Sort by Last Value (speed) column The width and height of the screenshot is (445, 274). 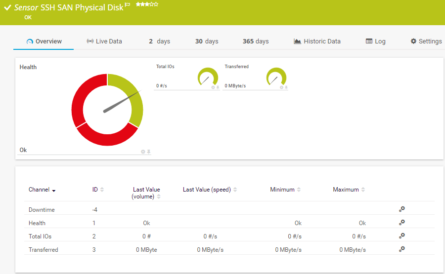pyautogui.click(x=210, y=190)
